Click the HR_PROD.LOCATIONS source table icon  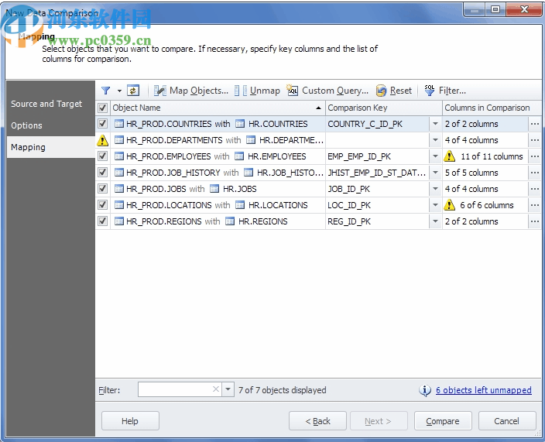(x=119, y=205)
